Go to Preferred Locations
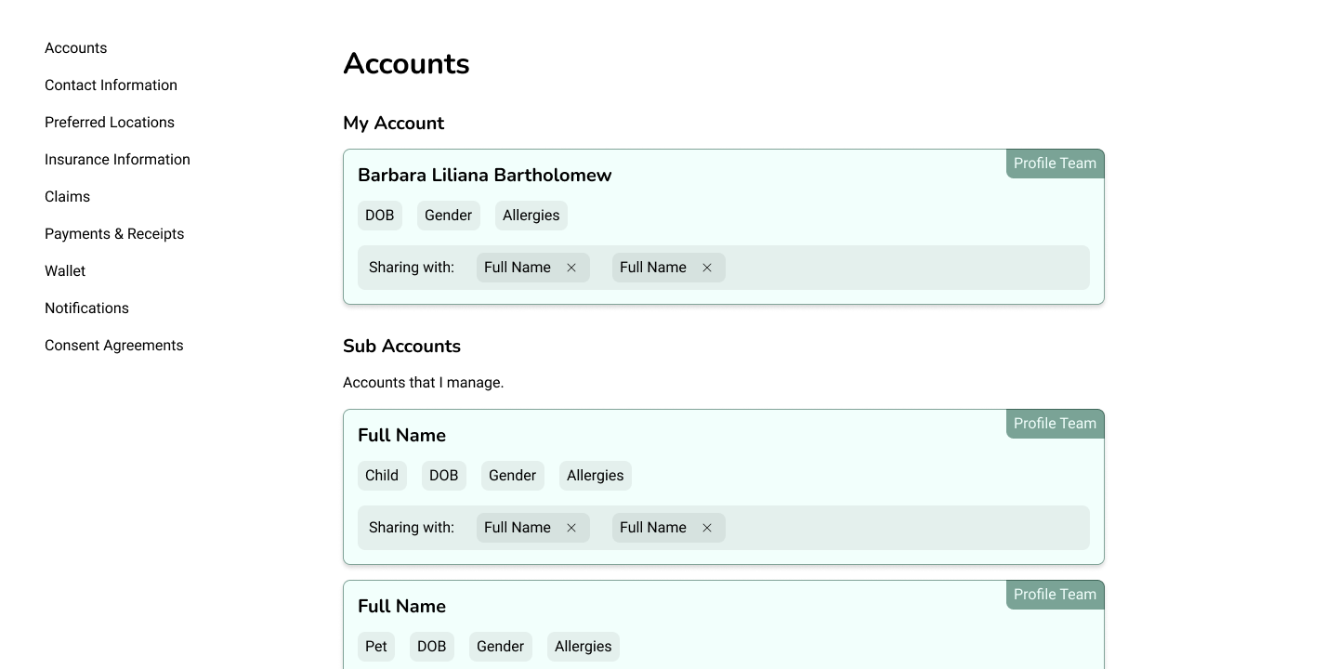Image resolution: width=1338 pixels, height=669 pixels. (110, 123)
